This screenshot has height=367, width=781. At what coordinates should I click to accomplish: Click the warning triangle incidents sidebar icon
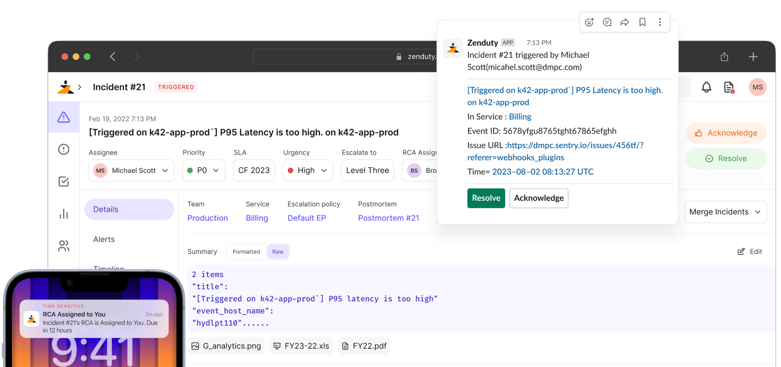click(x=63, y=117)
